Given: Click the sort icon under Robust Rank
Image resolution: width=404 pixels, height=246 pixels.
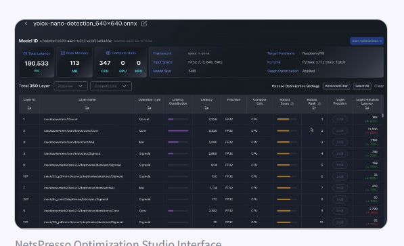Looking at the screenshot, I should (x=314, y=108).
